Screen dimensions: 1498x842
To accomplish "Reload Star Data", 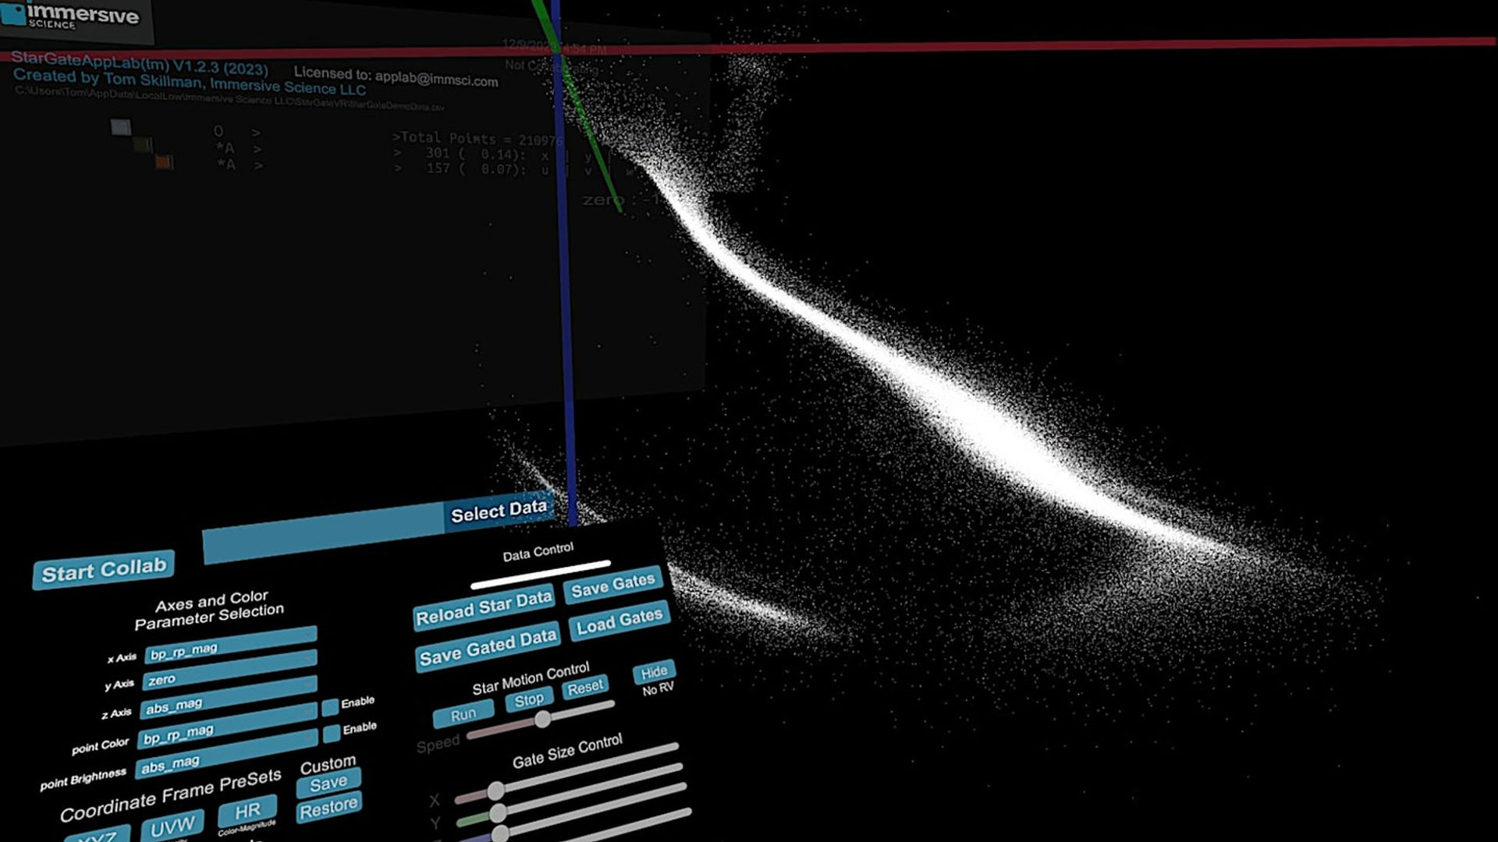I will point(484,608).
